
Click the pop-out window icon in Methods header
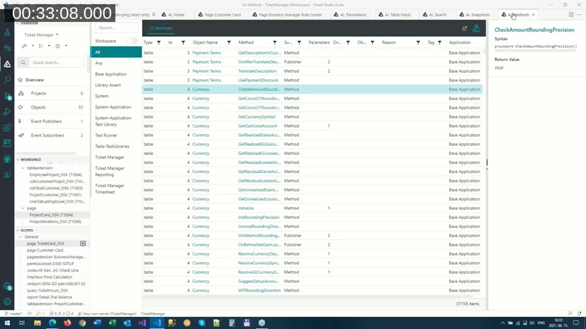pos(465,29)
